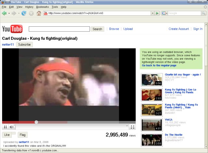Open the Help menu
The height and width of the screenshot is (153, 208).
[x=64, y=7]
